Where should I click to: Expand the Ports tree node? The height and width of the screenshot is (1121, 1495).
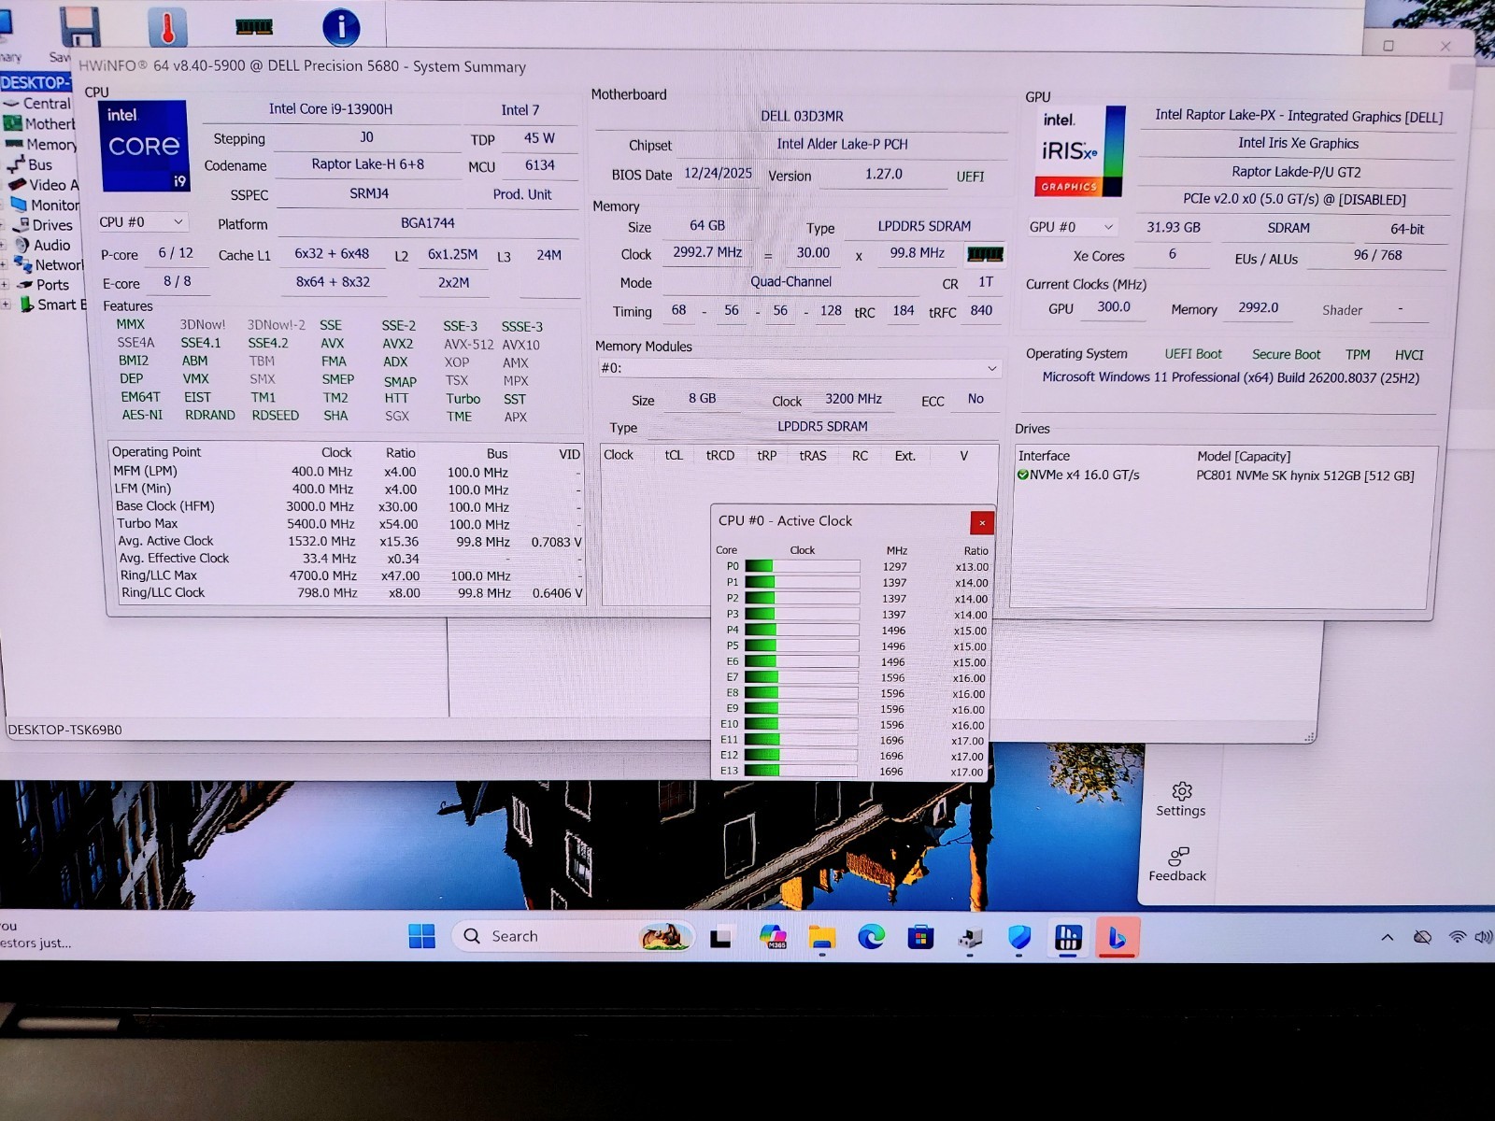(x=5, y=285)
